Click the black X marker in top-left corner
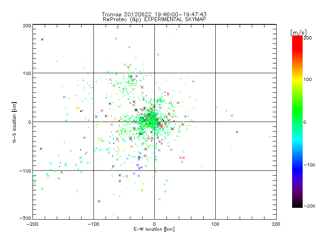 tap(42, 39)
